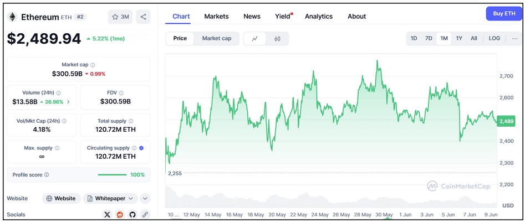Show Volume (24h) info icon
This screenshot has height=223, width=525.
59,93
